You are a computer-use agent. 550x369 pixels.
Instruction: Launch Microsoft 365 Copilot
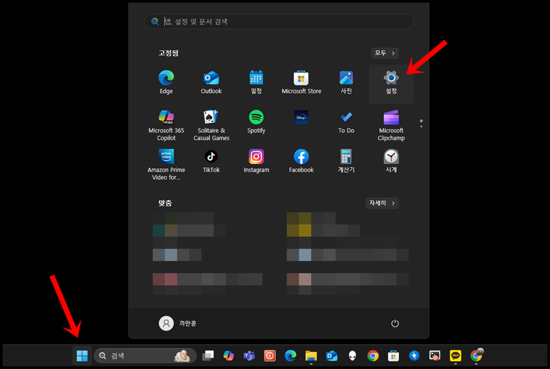[x=166, y=125]
